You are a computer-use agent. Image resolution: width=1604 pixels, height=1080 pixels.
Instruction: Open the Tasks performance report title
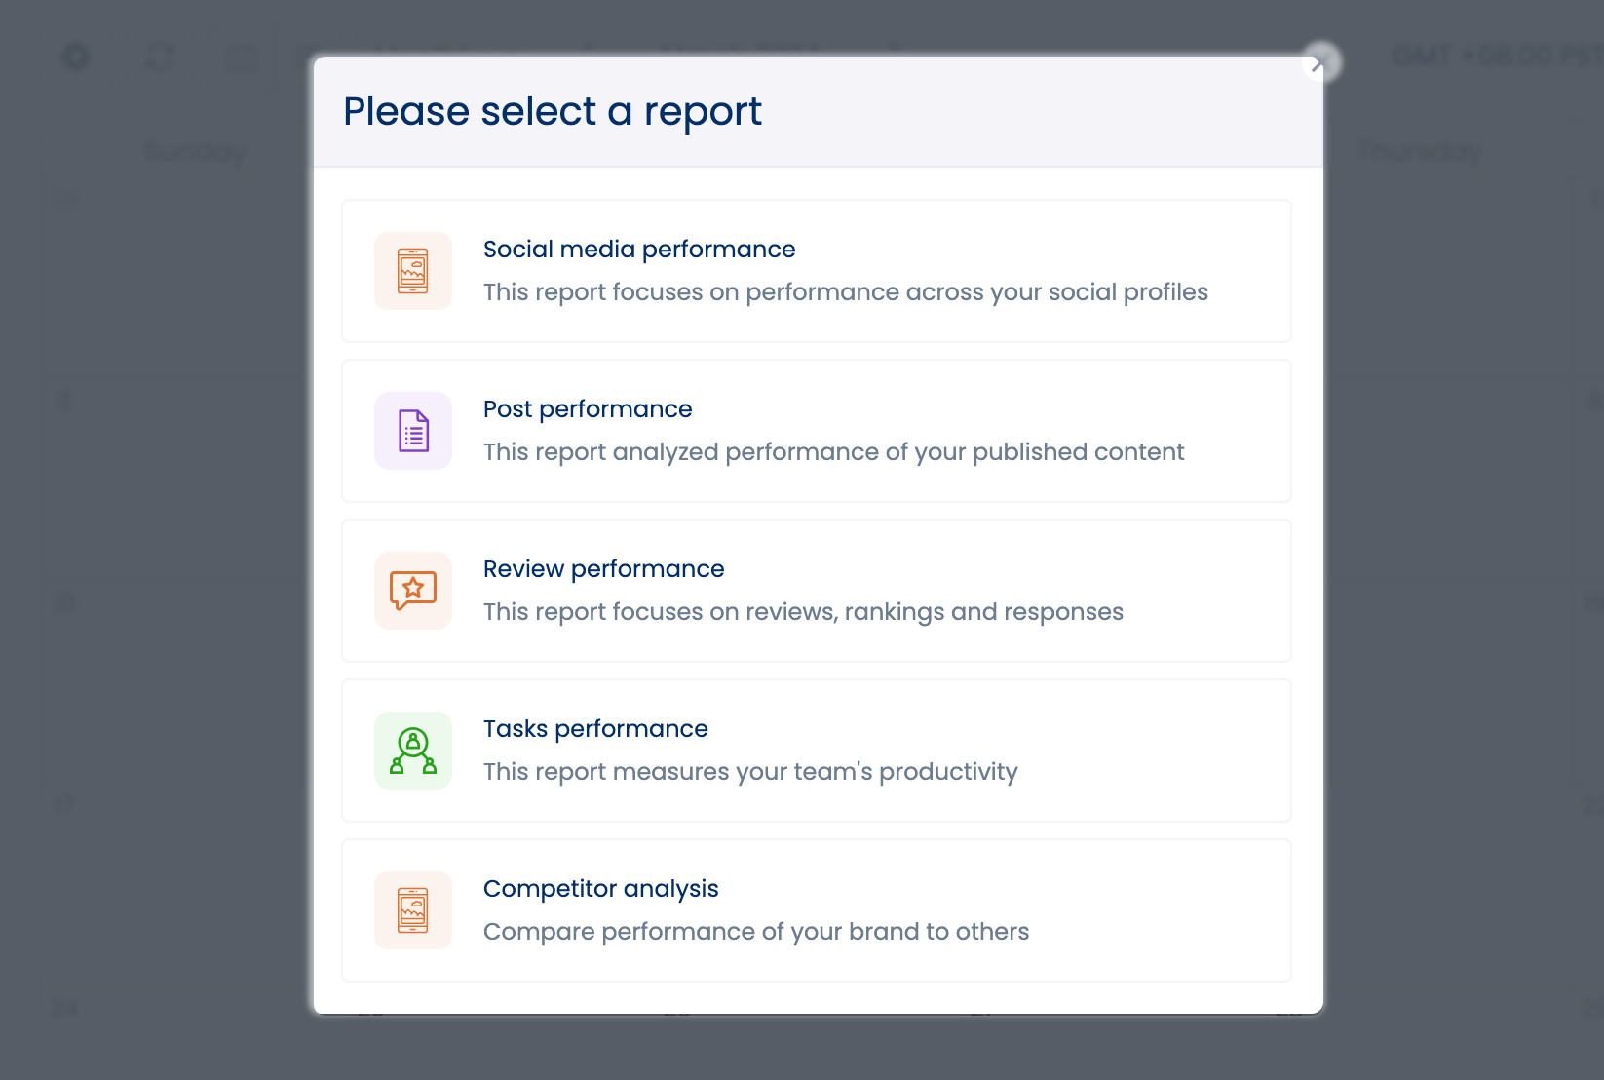click(x=595, y=729)
